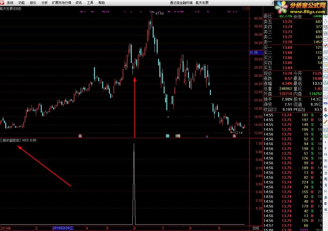Click the stacked windows sidebar icon
The width and height of the screenshot is (328, 231).
click(325, 52)
